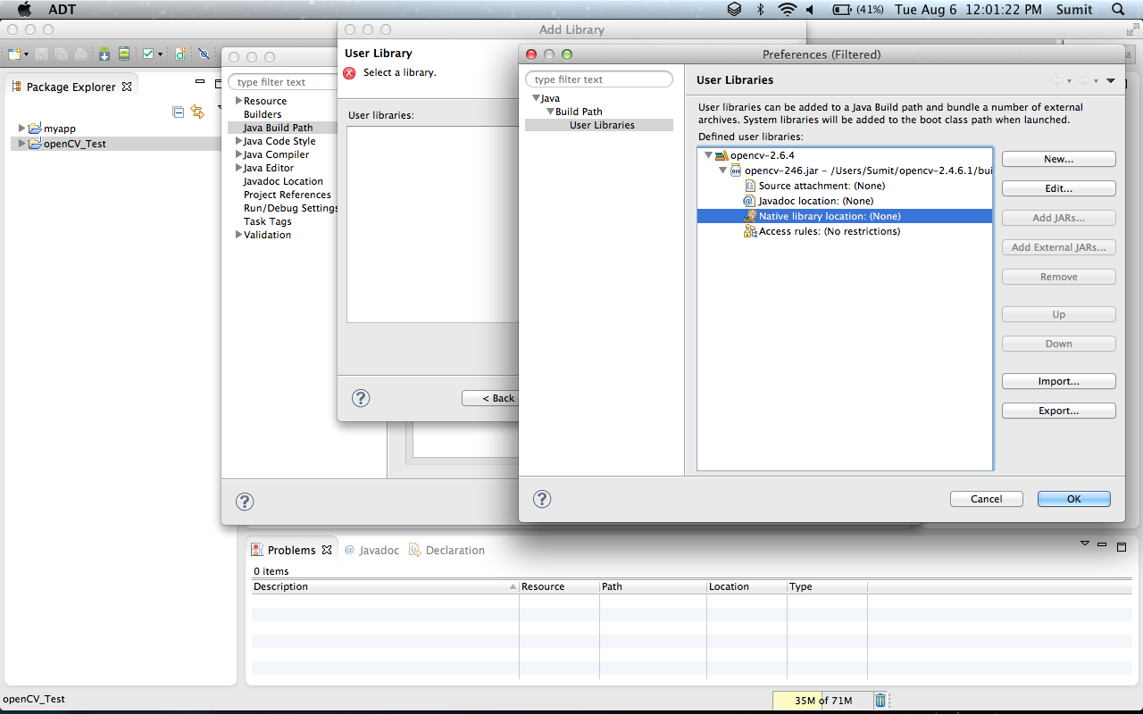Screen dimensions: 1143x714
Task: Collapse all projects in Package Explorer
Action: click(x=178, y=112)
